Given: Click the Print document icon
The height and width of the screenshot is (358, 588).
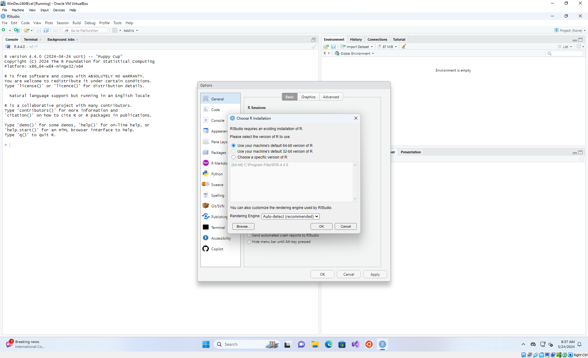Looking at the screenshot, I should [56, 30].
